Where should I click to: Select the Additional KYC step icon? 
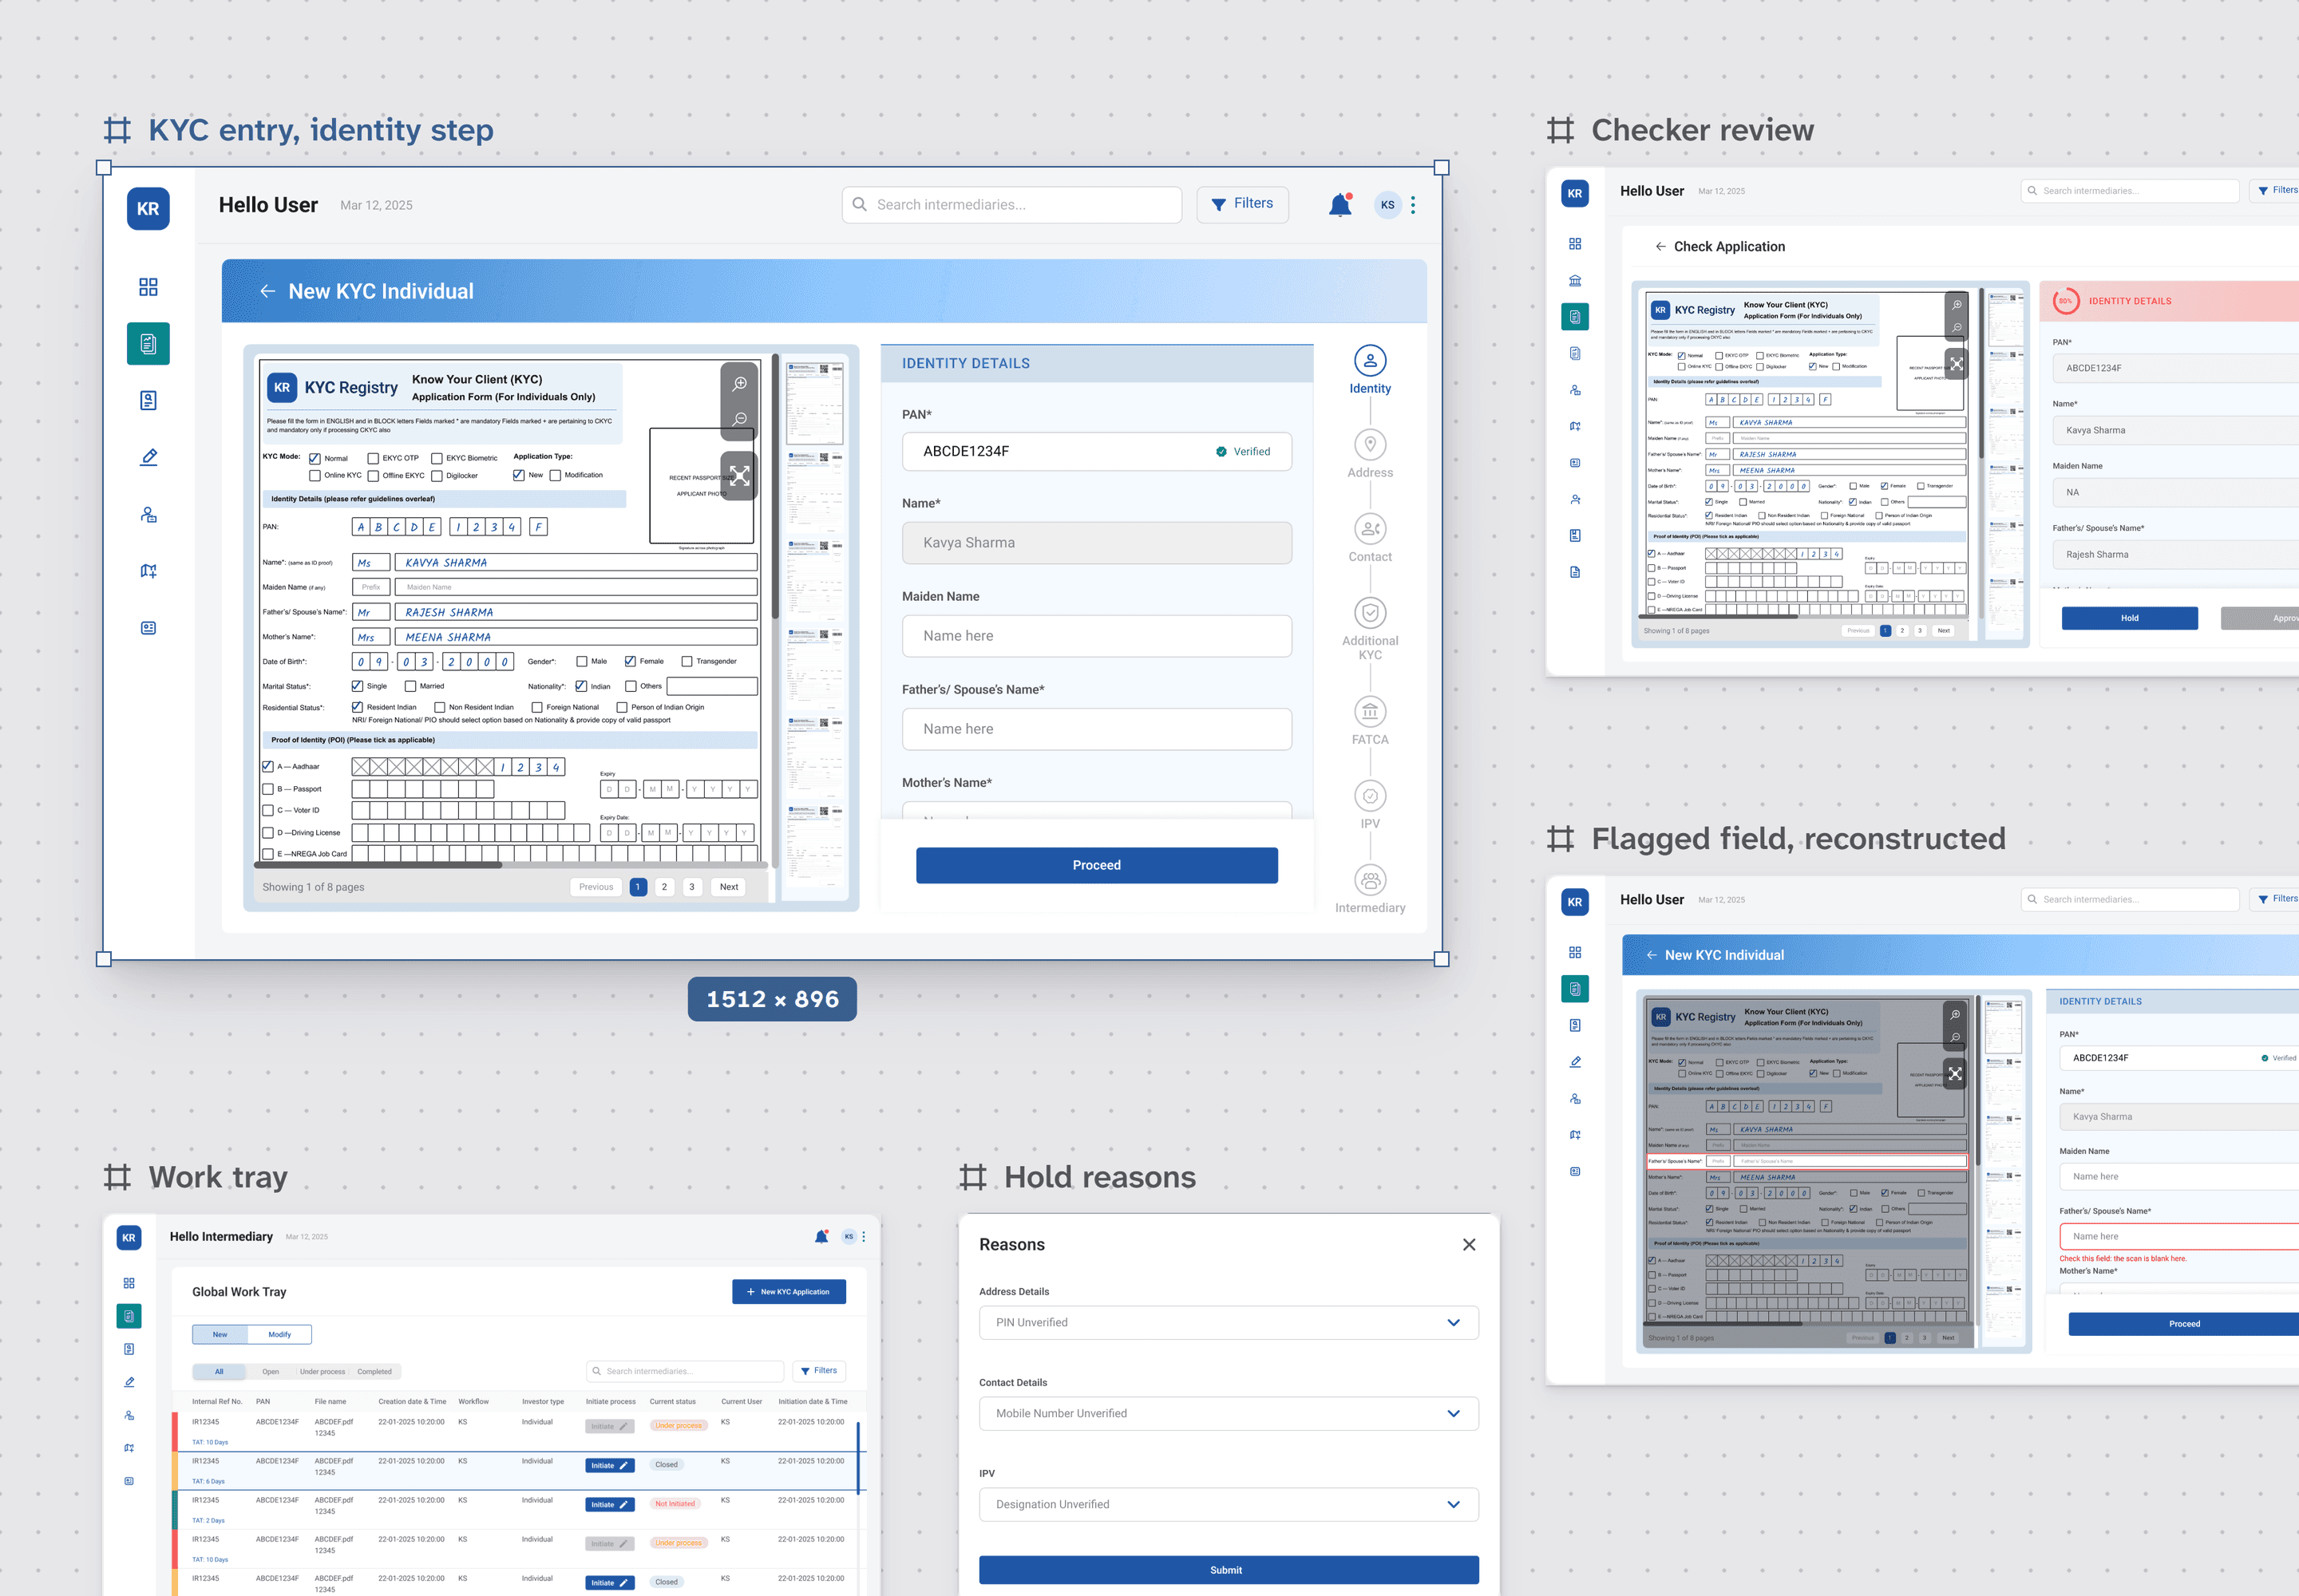point(1370,613)
